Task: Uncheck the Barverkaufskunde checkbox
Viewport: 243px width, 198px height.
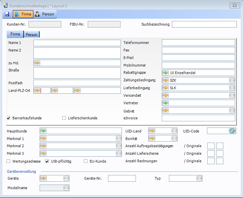Action: (9, 118)
